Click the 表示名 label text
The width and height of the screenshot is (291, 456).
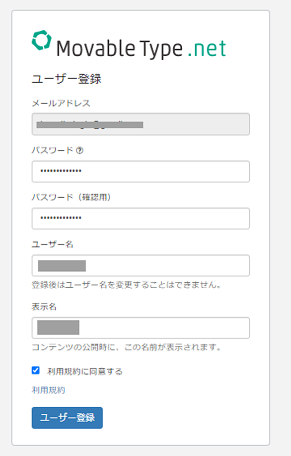(44, 307)
